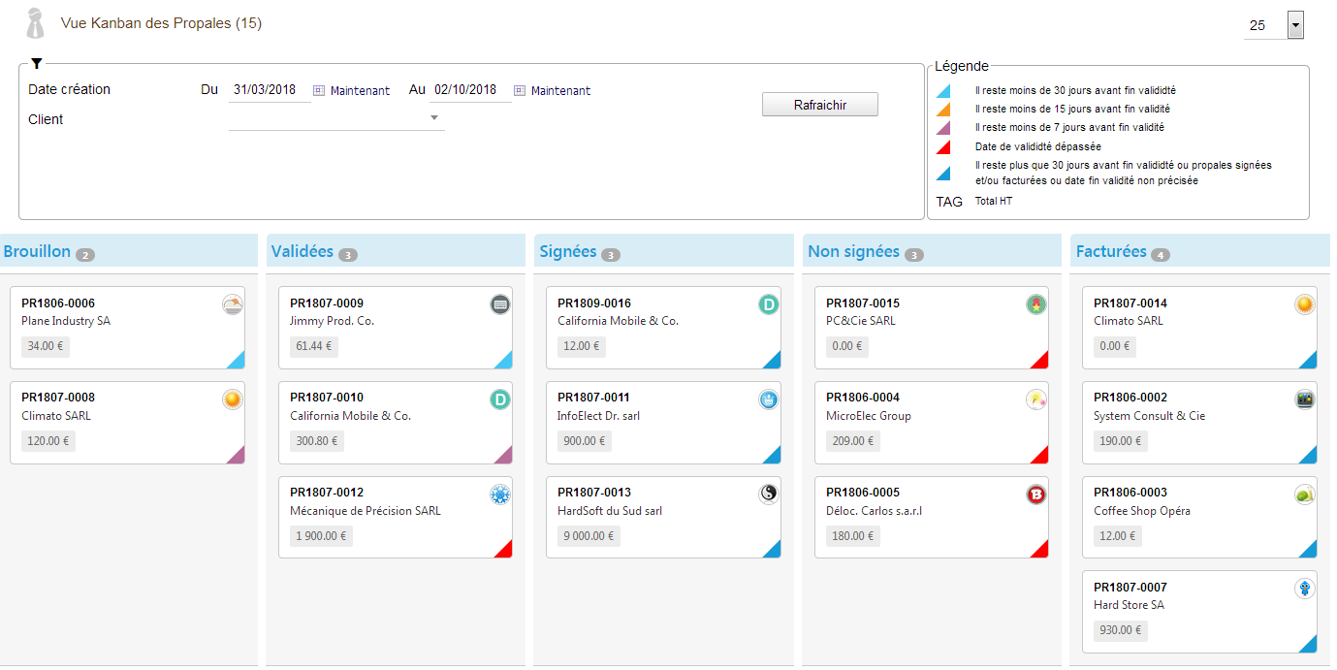Open proposal card PR1807-0007 Hard Store SA

point(1198,611)
